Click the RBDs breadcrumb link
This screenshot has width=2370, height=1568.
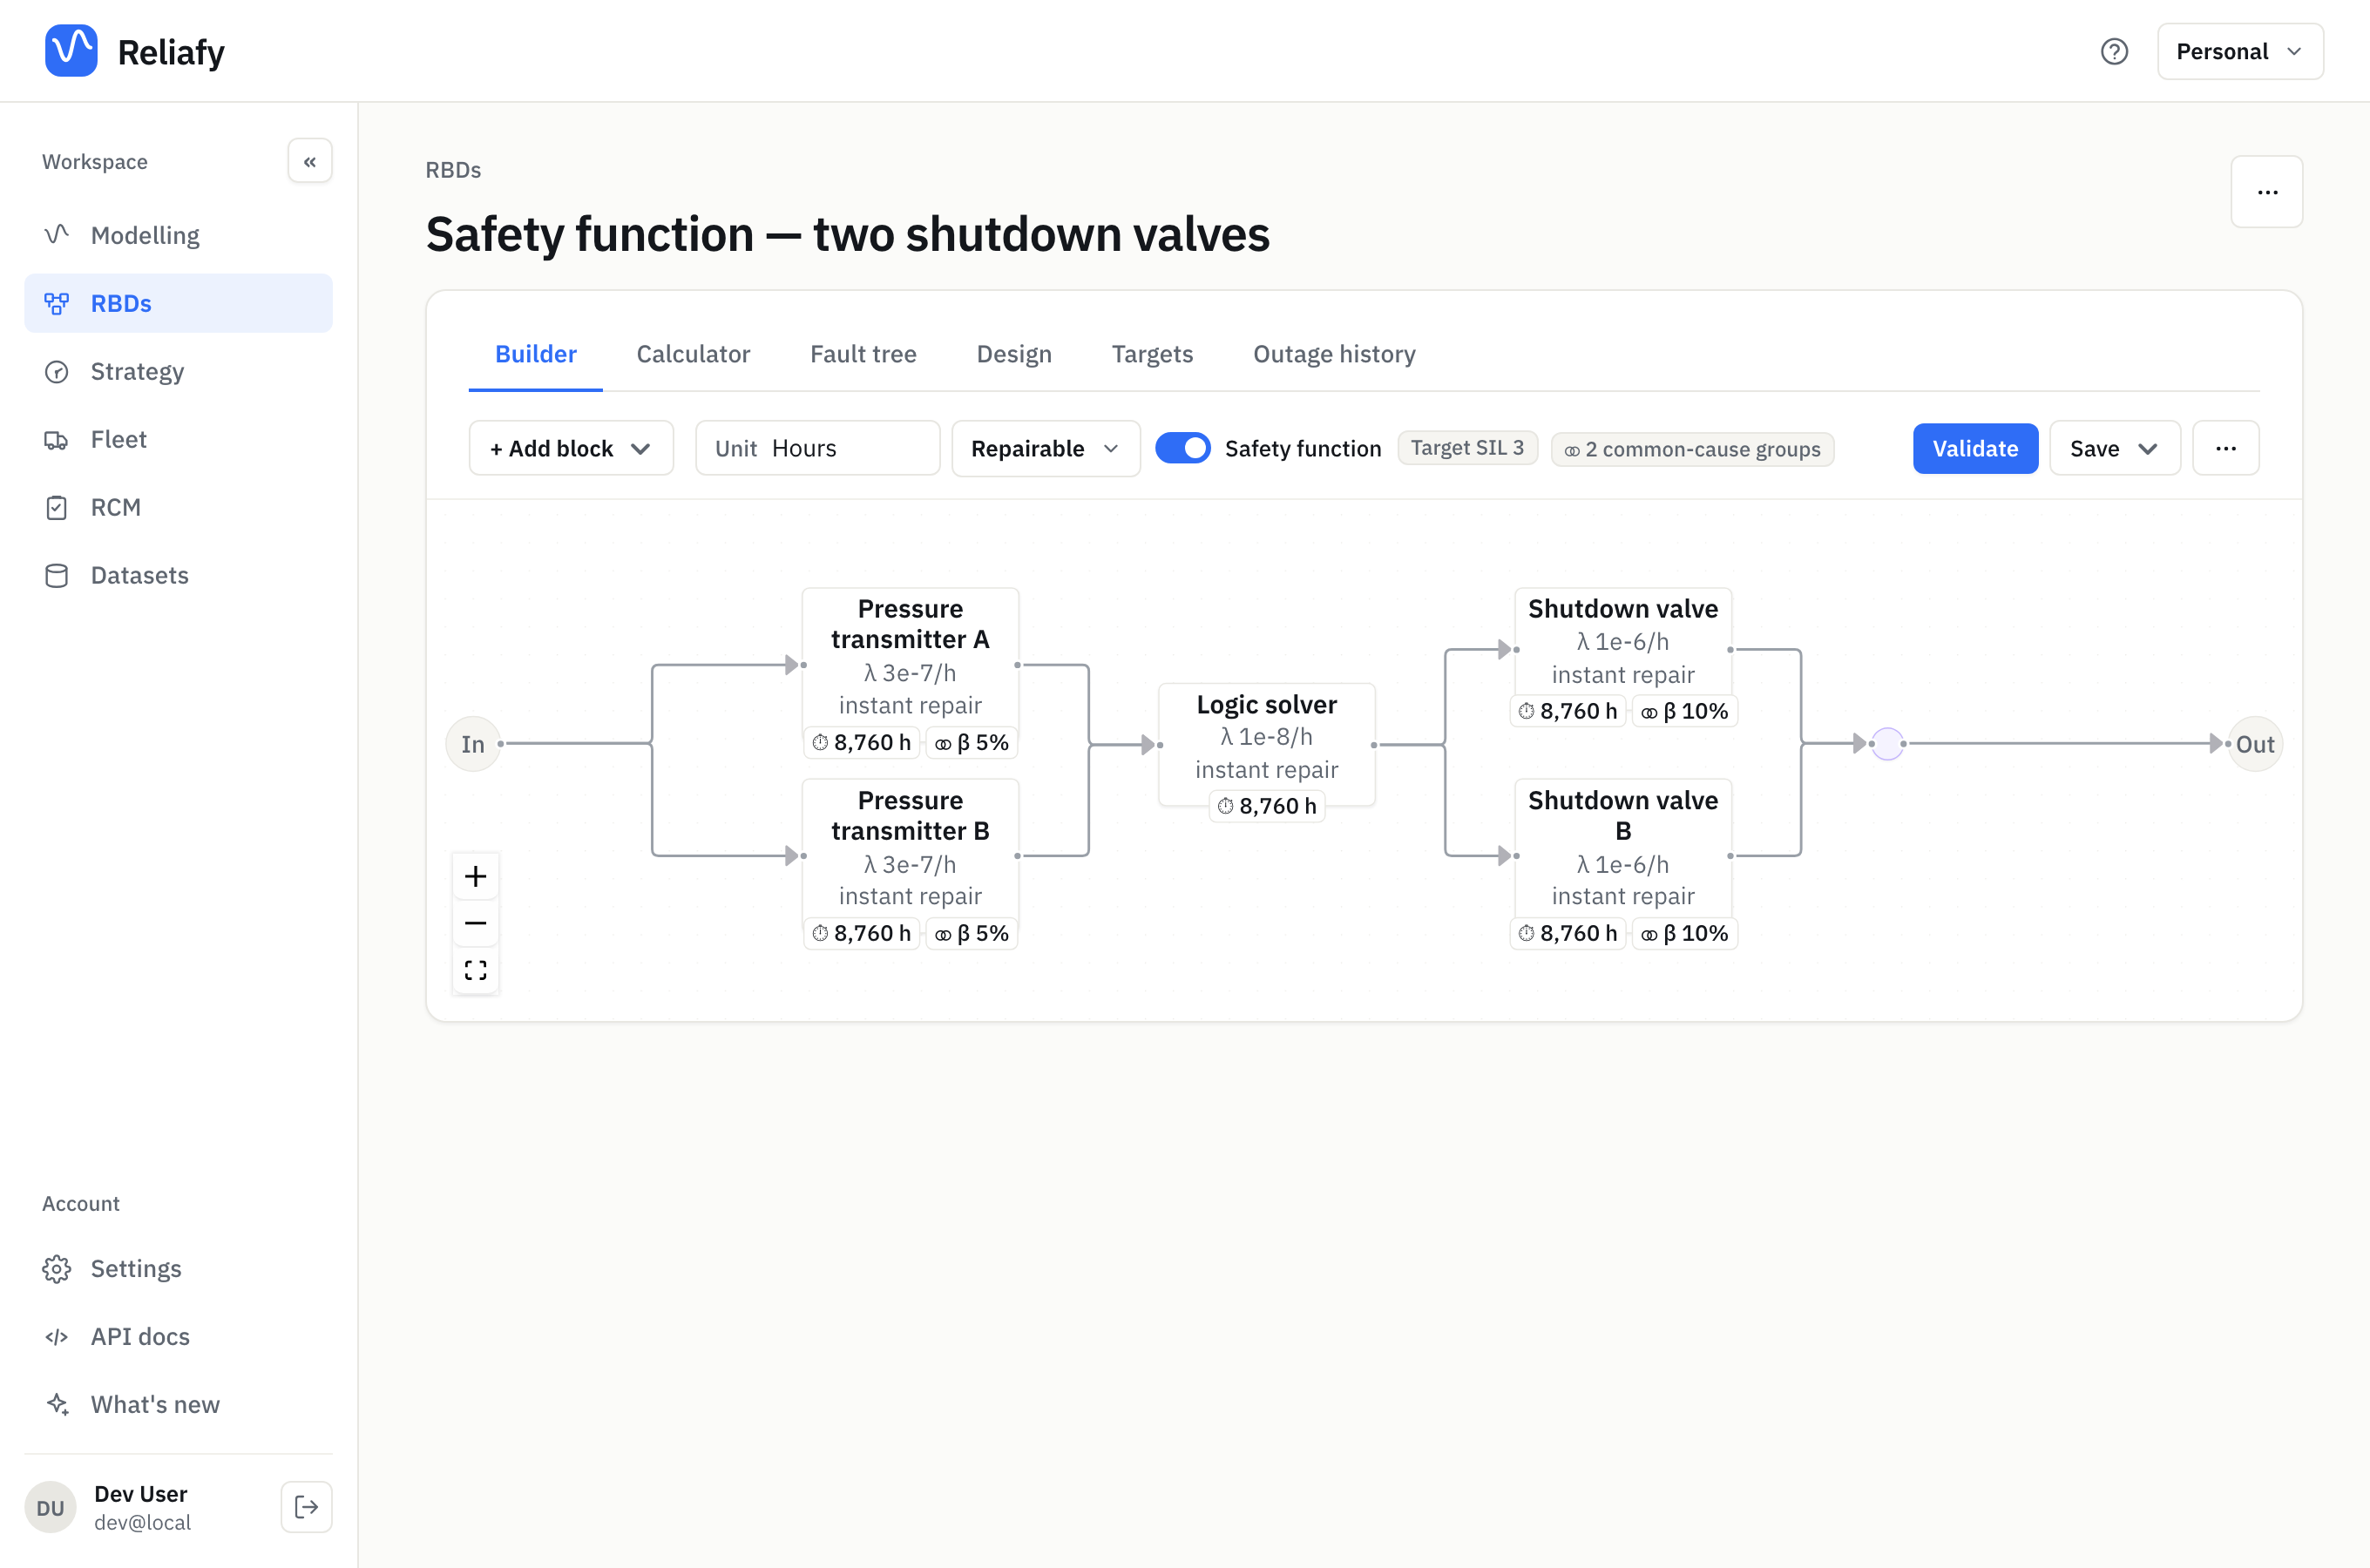pyautogui.click(x=453, y=170)
